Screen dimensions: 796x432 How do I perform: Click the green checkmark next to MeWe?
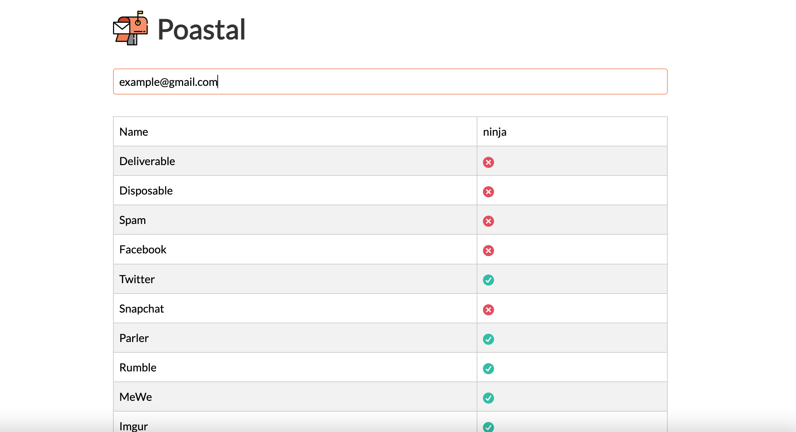tap(488, 398)
